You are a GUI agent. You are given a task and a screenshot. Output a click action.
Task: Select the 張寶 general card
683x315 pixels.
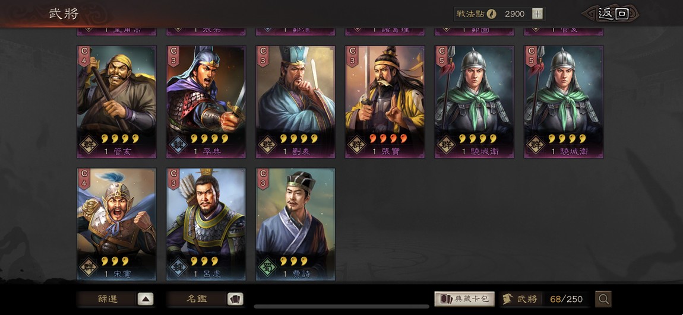click(385, 102)
